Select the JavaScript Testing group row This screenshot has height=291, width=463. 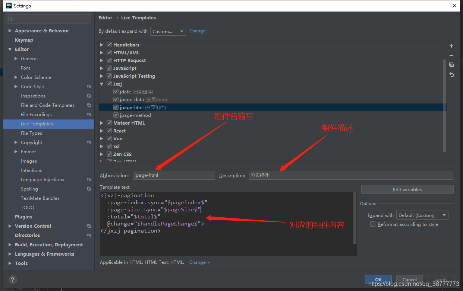(272, 76)
